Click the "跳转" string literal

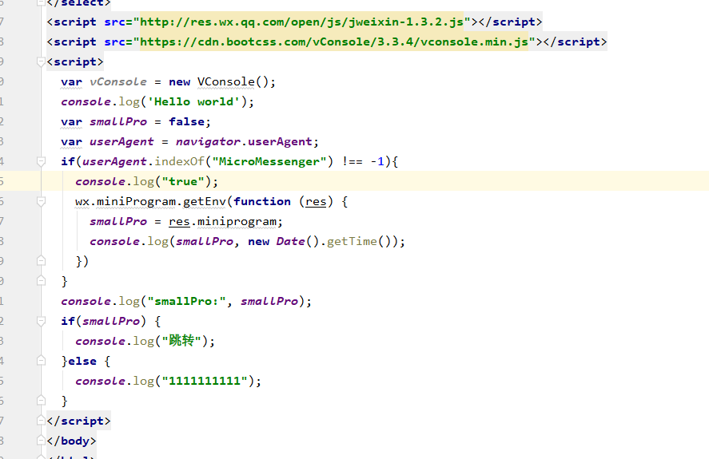pyautogui.click(x=181, y=341)
